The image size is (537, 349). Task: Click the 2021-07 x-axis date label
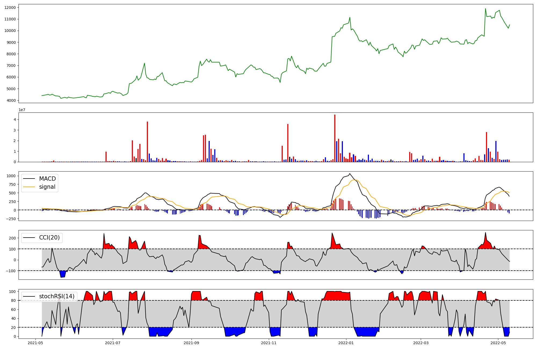113,343
